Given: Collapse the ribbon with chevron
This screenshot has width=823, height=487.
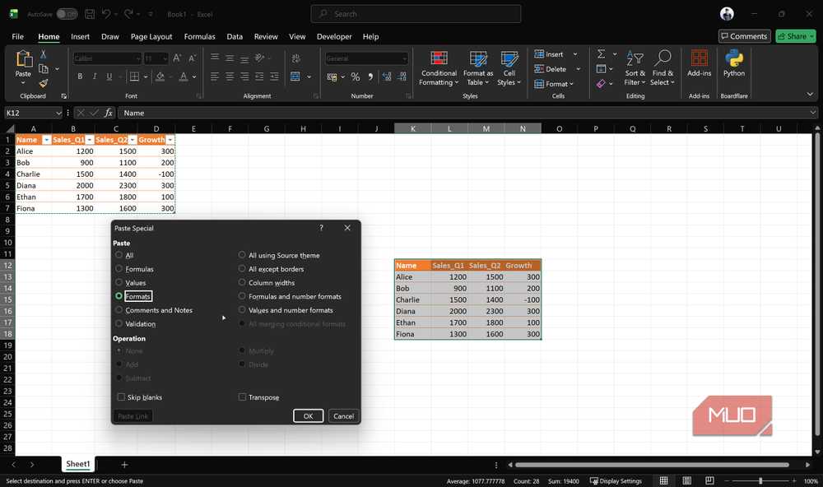Looking at the screenshot, I should coord(810,95).
